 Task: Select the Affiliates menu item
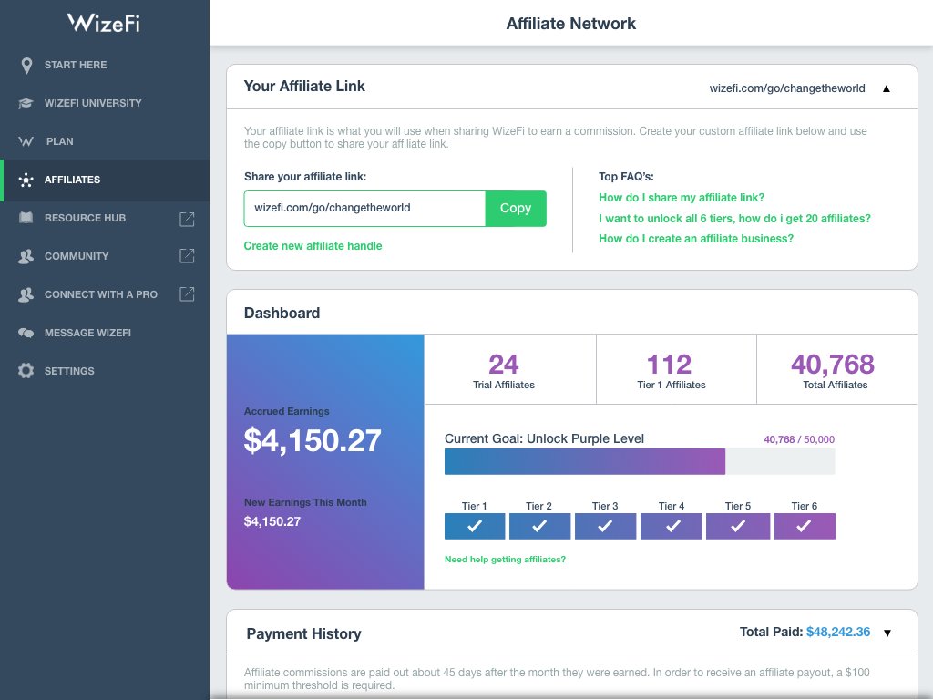click(105, 180)
